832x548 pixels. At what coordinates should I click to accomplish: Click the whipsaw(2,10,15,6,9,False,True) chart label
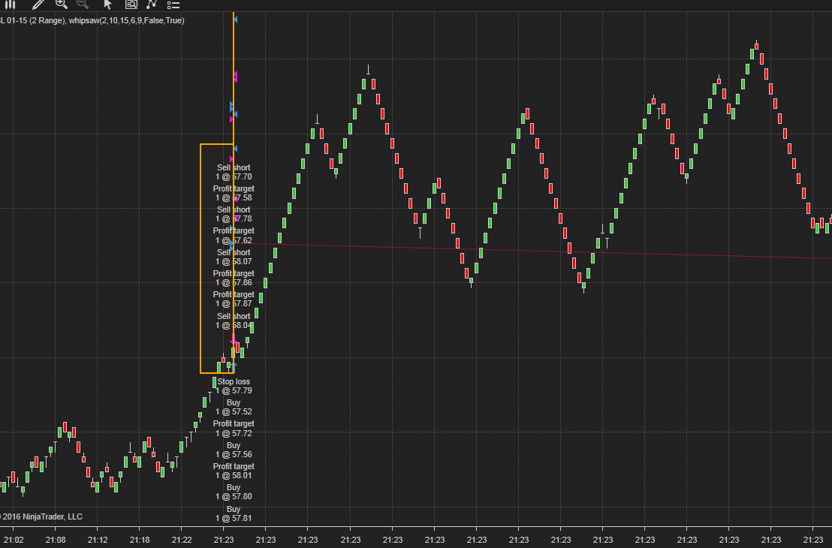tap(126, 21)
